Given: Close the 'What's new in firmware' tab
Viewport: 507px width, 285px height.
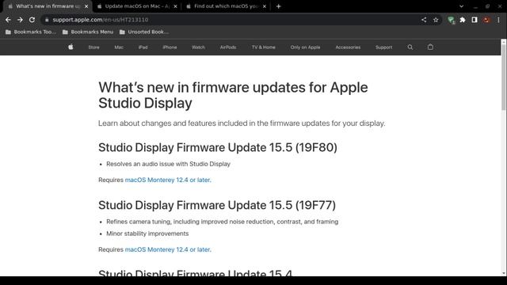Looking at the screenshot, I should coord(86,6).
